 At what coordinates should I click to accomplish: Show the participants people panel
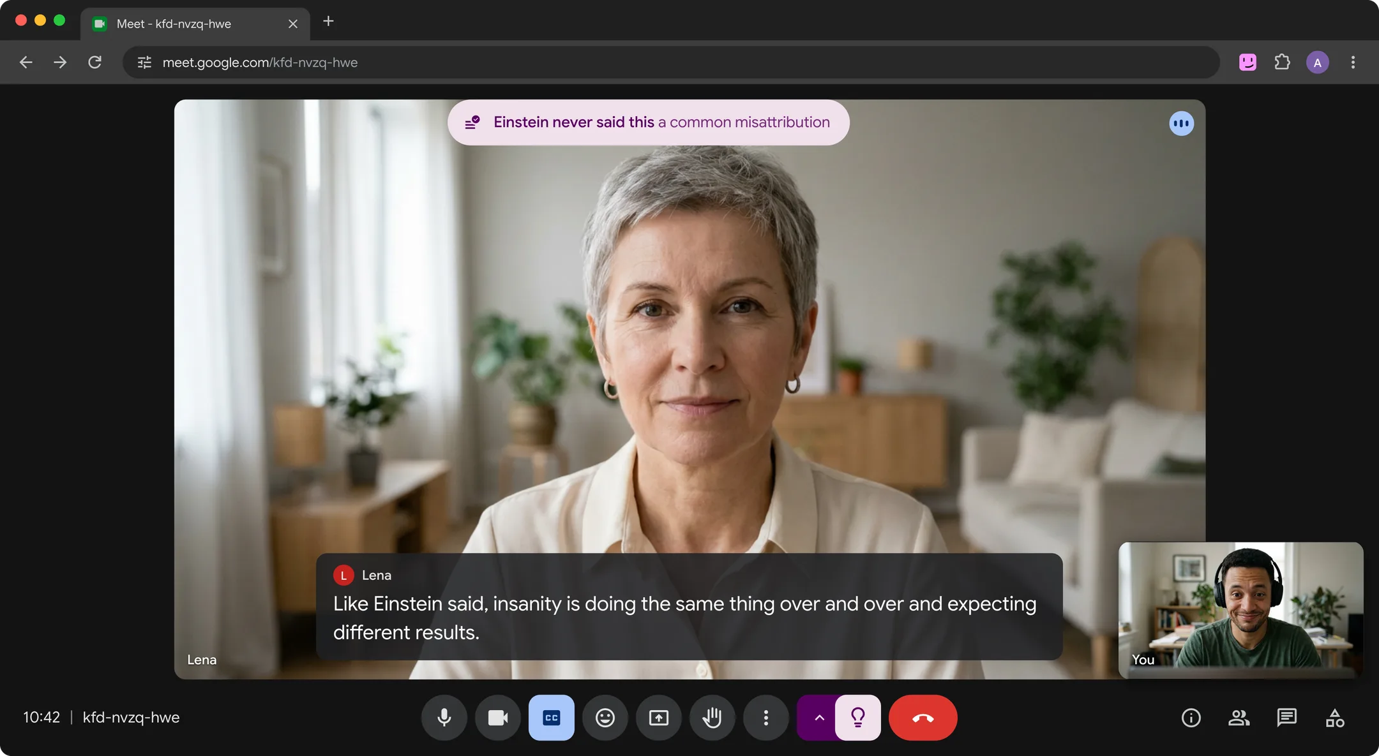tap(1239, 718)
